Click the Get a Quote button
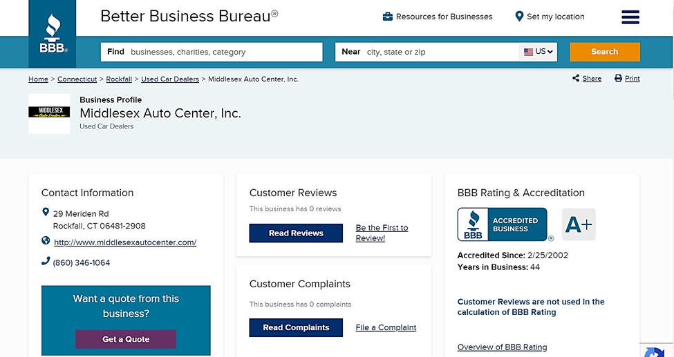Screen dimensions: 674x357 point(126,339)
